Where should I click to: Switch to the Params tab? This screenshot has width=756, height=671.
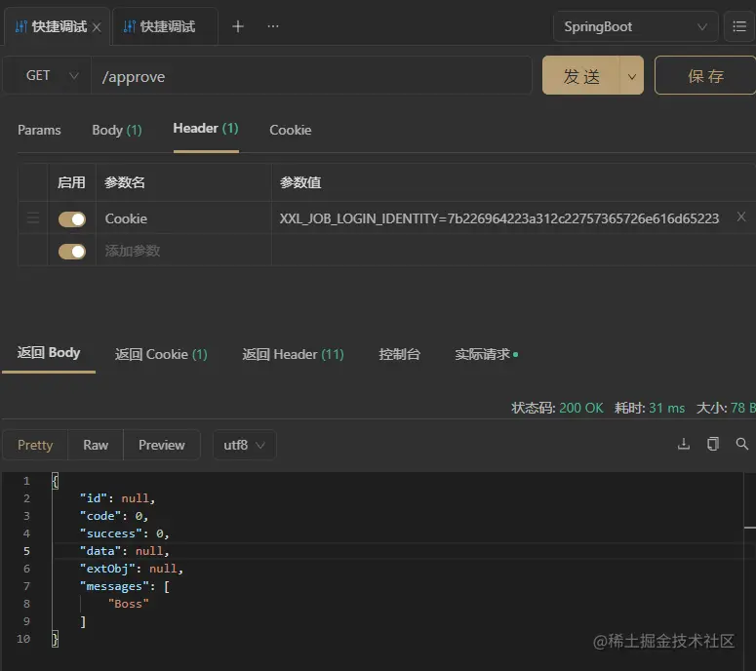pyautogui.click(x=39, y=130)
